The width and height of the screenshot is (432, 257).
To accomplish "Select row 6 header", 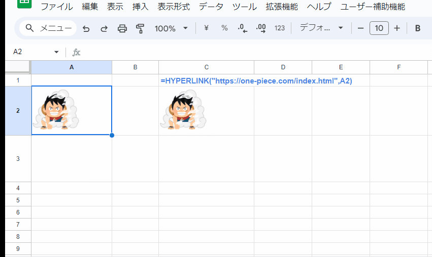I will (x=18, y=212).
